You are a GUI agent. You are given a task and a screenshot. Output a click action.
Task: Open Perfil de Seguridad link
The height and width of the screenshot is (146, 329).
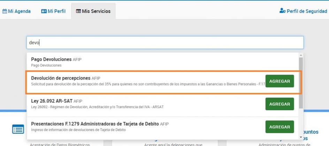pyautogui.click(x=303, y=11)
